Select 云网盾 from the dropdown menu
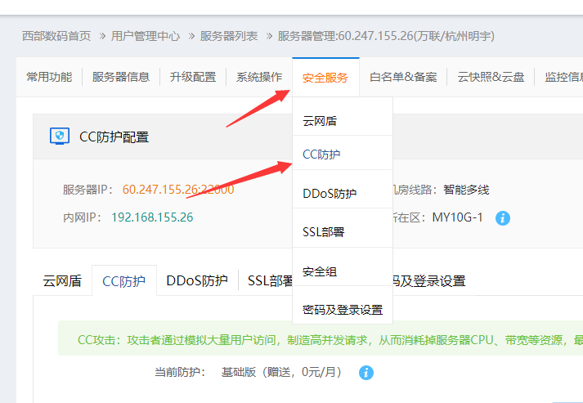This screenshot has height=403, width=583. [x=320, y=121]
